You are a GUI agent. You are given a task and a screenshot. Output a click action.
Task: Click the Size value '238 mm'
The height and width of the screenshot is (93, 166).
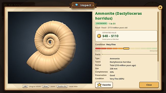coord(113,69)
